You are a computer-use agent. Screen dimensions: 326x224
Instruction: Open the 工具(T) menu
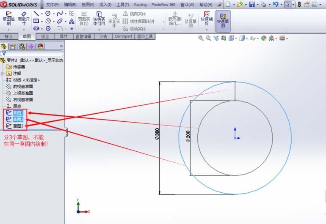123,5
